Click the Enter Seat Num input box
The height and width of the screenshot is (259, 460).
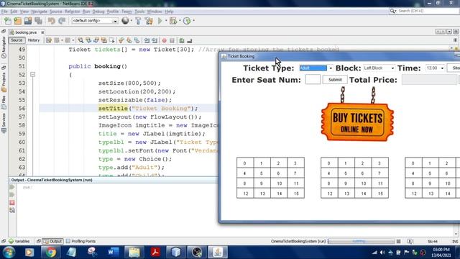tap(313, 80)
